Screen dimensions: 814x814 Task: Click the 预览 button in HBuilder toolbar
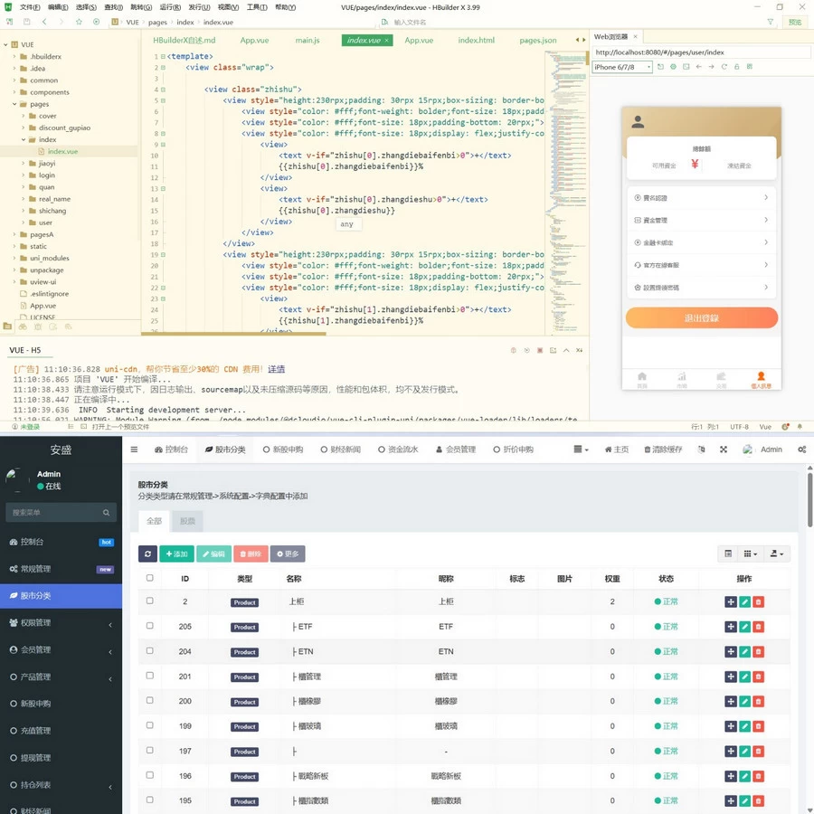coord(795,22)
